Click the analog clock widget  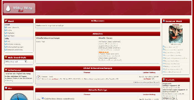click(19, 97)
